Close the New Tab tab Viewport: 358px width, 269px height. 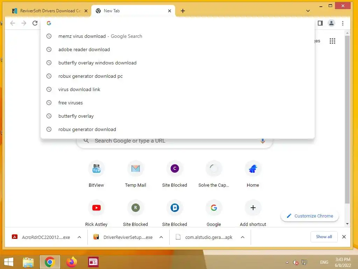coord(170,11)
